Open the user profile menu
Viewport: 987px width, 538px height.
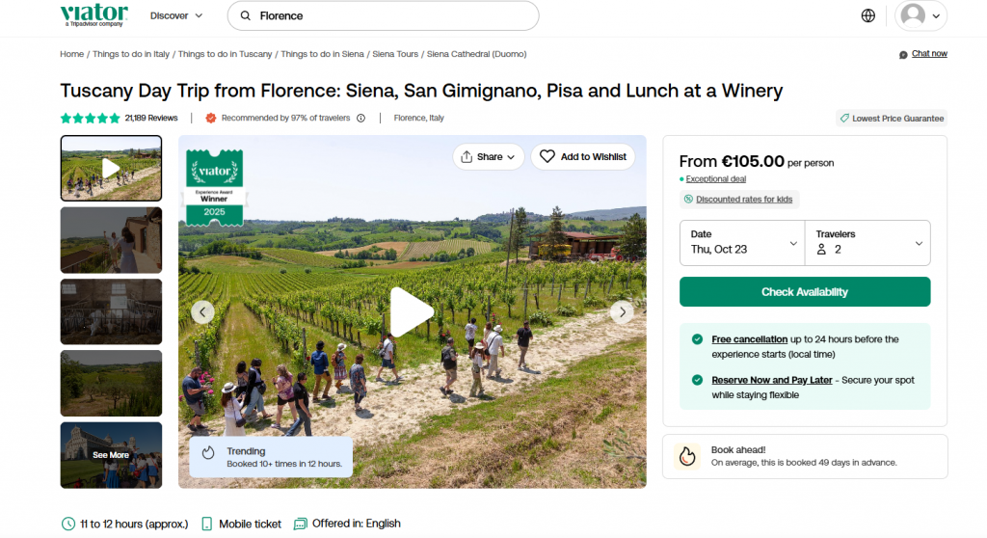point(920,15)
